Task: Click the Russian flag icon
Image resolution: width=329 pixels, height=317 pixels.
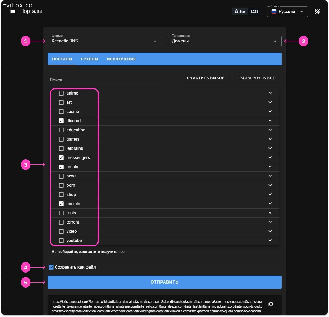Action: [274, 12]
